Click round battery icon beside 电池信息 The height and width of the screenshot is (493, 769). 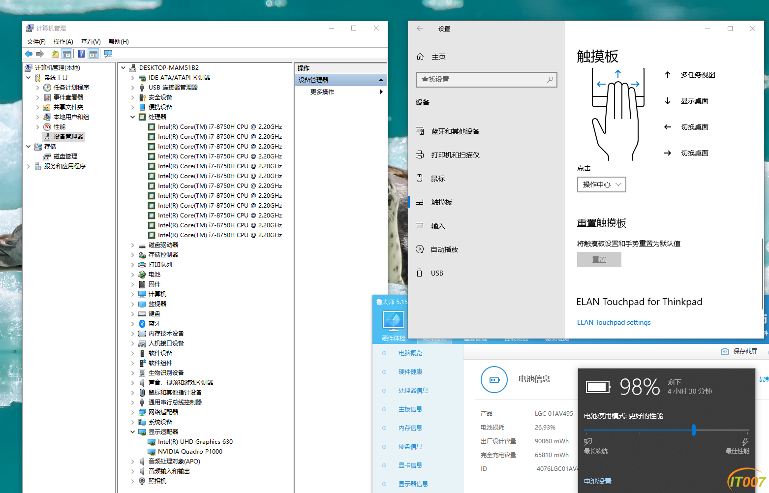coord(494,379)
